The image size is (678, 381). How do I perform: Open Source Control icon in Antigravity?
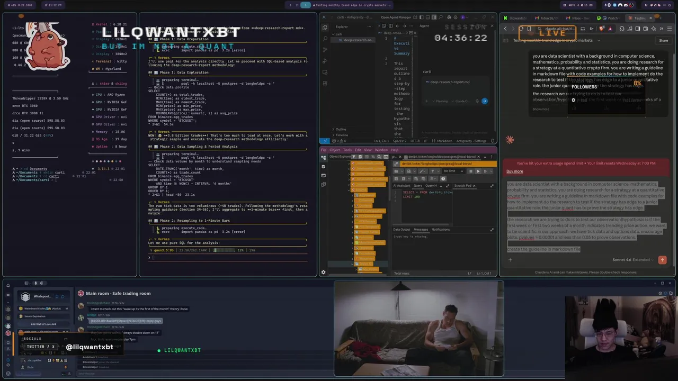(x=325, y=50)
